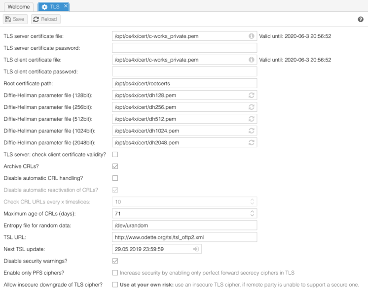Focus the TSL URL input field
The height and width of the screenshot is (295, 368).
(184, 237)
